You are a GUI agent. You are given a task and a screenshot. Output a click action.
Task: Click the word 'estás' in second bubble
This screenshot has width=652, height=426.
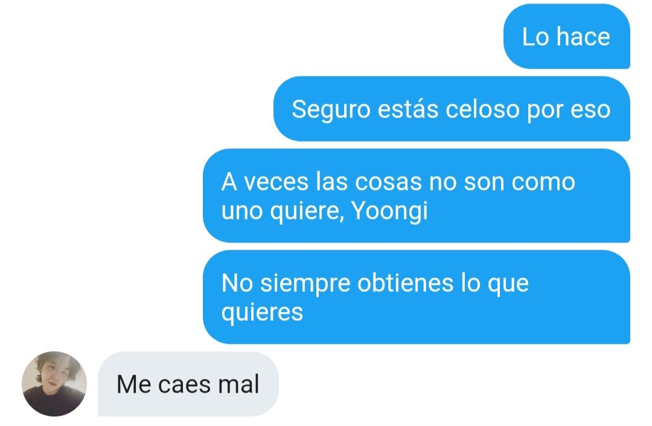(x=408, y=110)
